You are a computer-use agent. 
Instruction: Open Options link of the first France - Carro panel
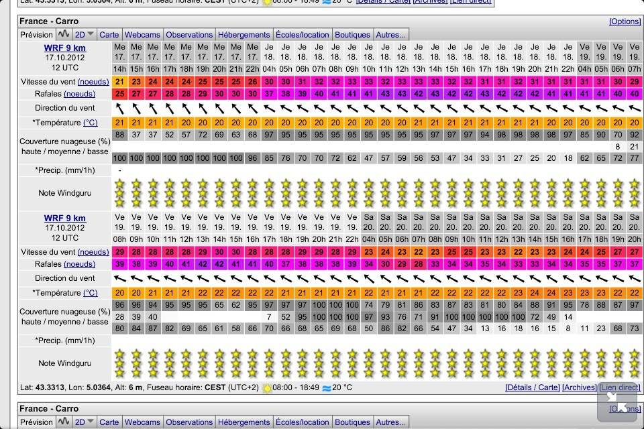625,21
